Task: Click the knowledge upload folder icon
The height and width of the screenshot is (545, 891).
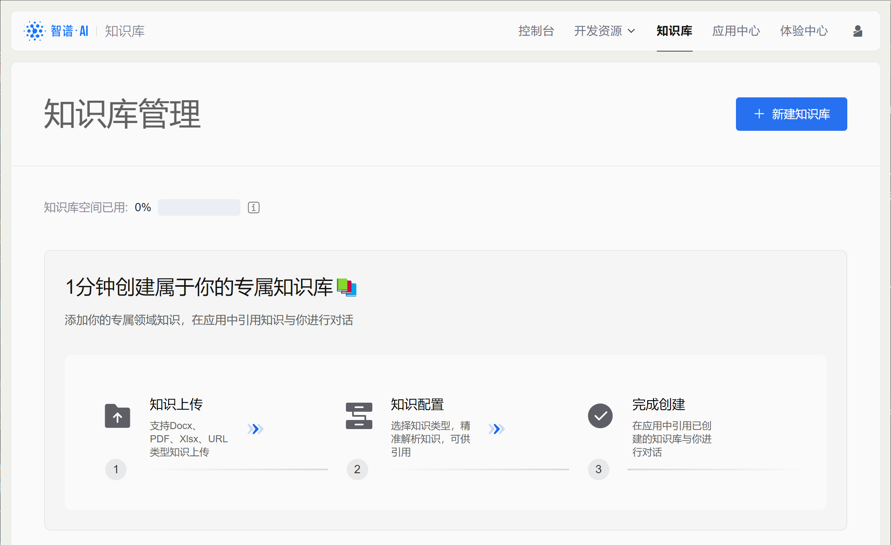Action: click(x=118, y=416)
